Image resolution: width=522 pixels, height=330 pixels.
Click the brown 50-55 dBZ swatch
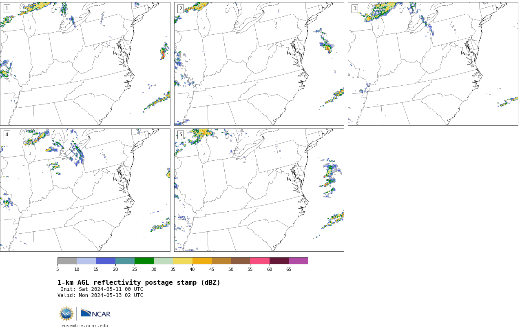[x=240, y=261]
